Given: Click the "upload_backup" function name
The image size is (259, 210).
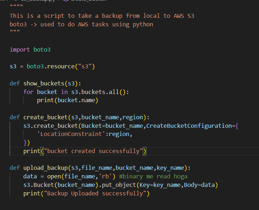Looking at the screenshot, I should 45,168.
